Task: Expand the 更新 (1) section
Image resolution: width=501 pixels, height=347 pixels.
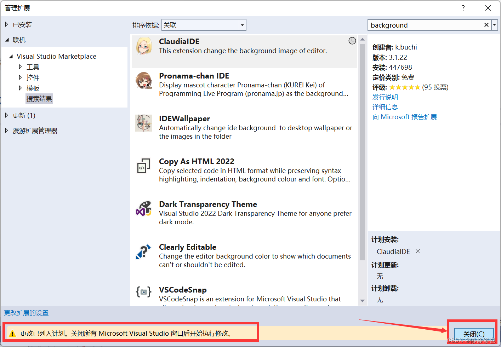Action: pyautogui.click(x=6, y=115)
